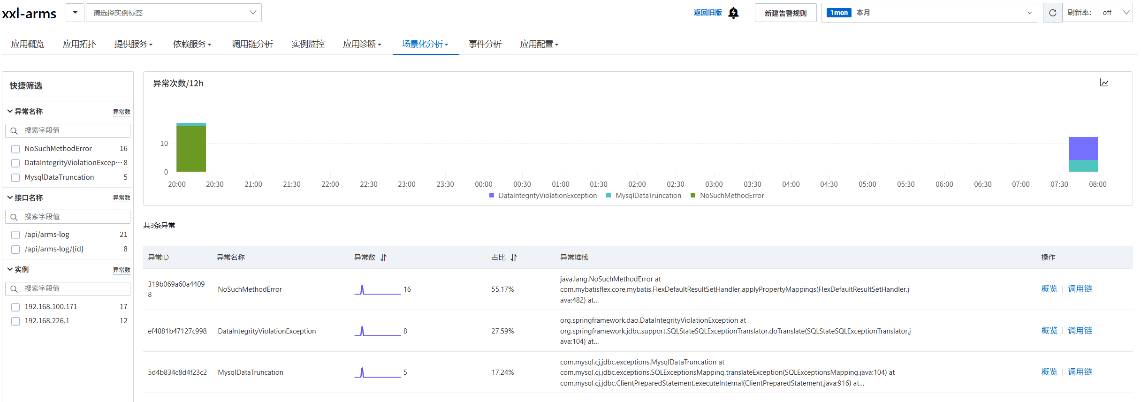Expand the 依赖服务 menu
The width and height of the screenshot is (1141, 402).
[x=192, y=44]
